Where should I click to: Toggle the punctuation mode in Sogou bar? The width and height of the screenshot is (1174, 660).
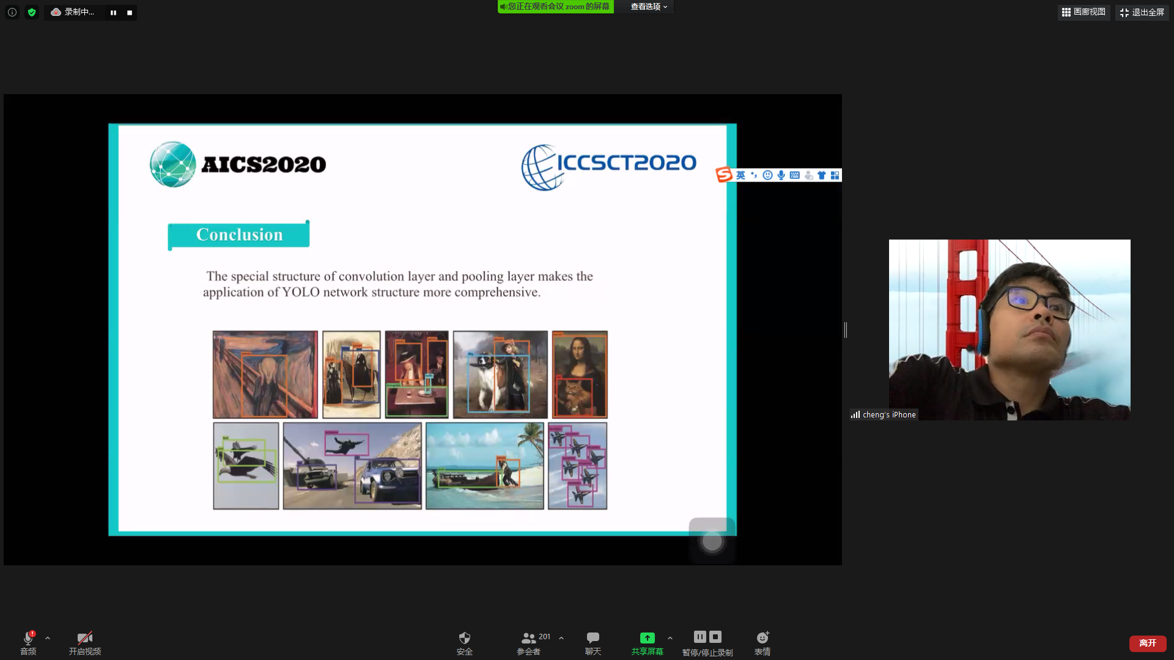tap(754, 175)
